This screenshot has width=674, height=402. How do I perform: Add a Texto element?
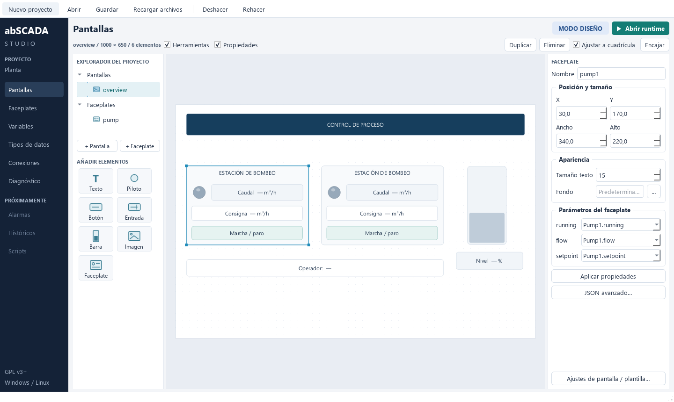coord(96,181)
